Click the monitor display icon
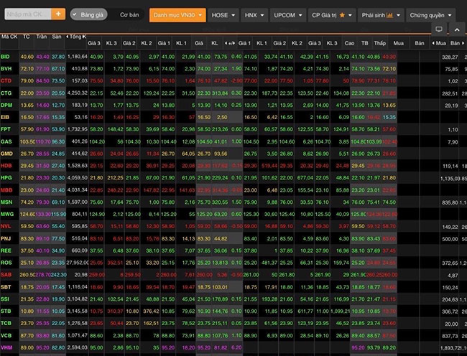Screen dimensions: 467x356 [439, 29]
